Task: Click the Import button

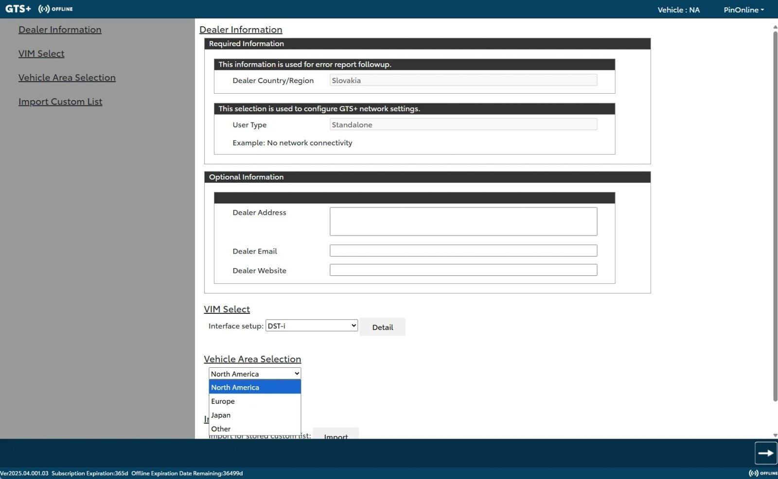Action: (336, 434)
